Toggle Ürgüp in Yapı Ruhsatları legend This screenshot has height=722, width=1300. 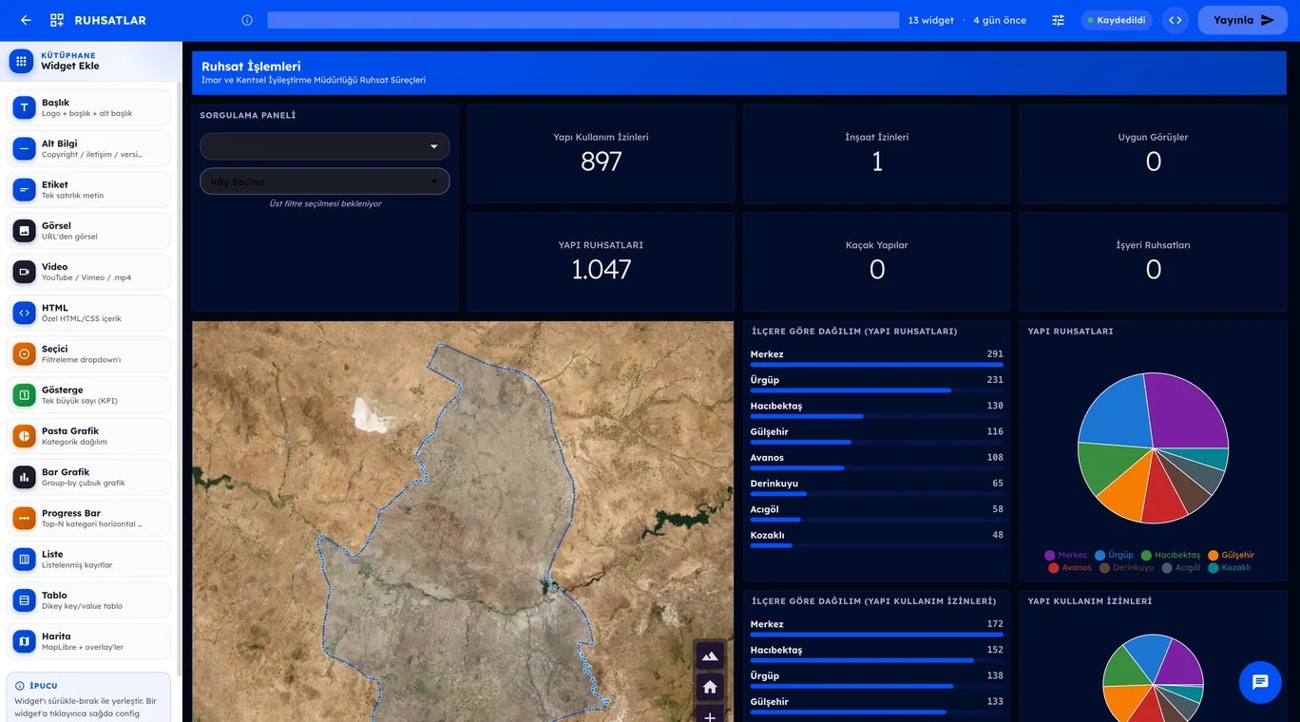(1115, 555)
